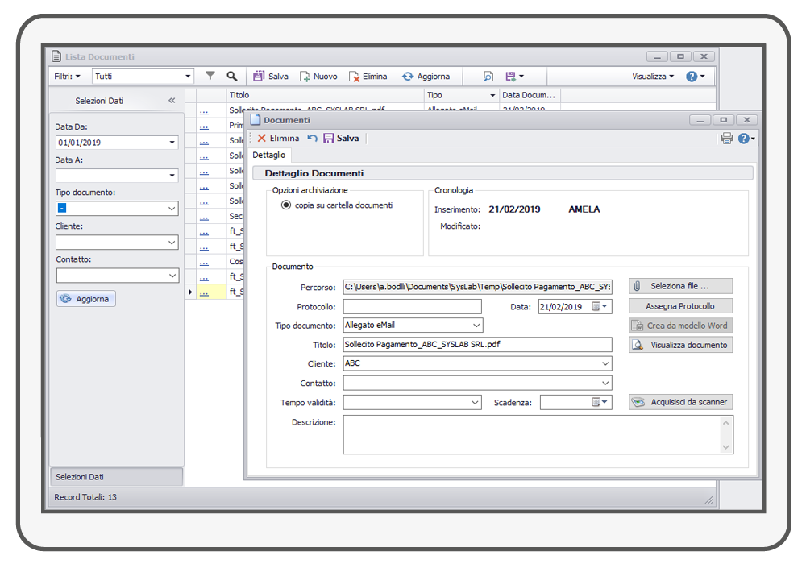The width and height of the screenshot is (806, 564).
Task: Click into the Protocollo input field
Action: pos(412,306)
